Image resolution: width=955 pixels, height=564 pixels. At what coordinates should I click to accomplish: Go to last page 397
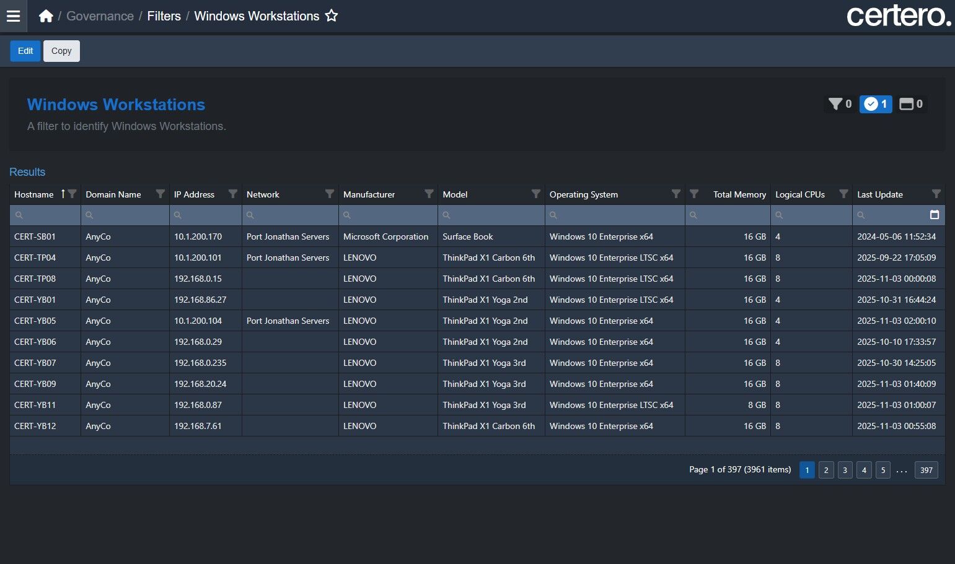(x=926, y=470)
